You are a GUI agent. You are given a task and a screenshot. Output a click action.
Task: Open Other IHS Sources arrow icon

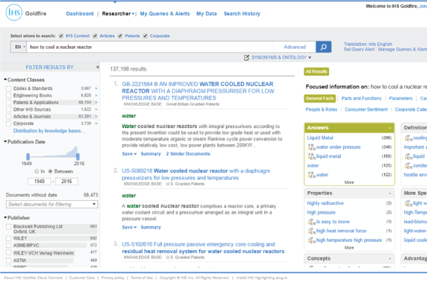pyautogui.click(x=96, y=109)
